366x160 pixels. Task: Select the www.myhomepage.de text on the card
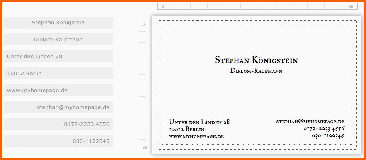click(x=196, y=136)
